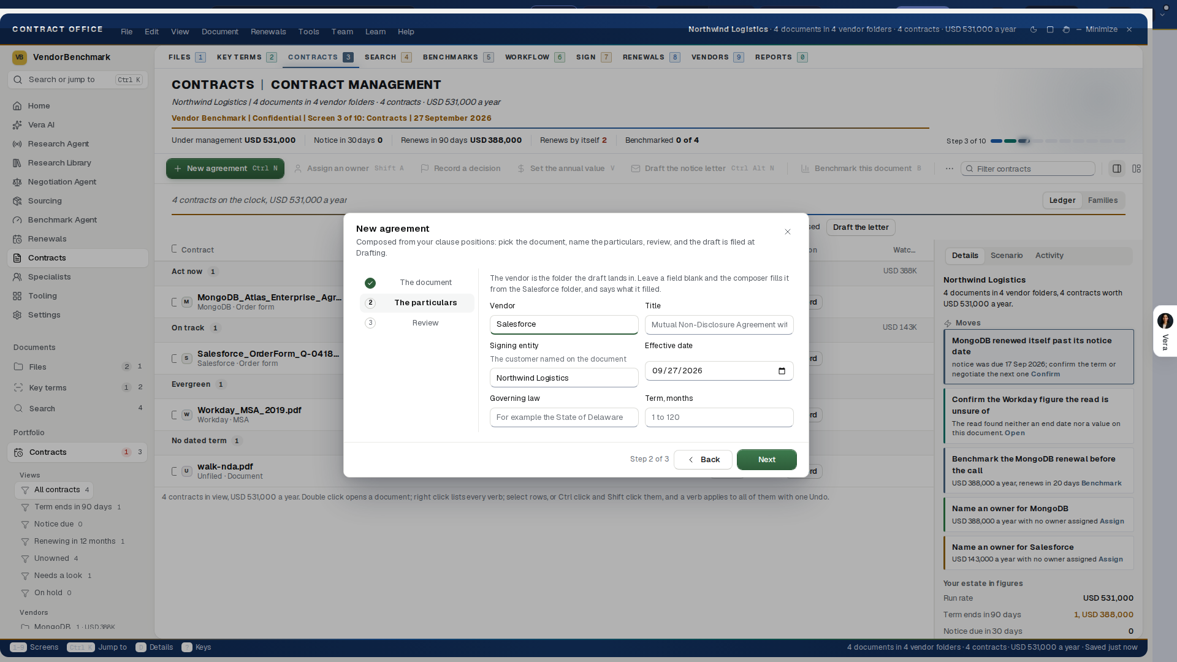This screenshot has height=662, width=1177.
Task: Open the Research Agent icon in sidebar
Action: coord(17,143)
